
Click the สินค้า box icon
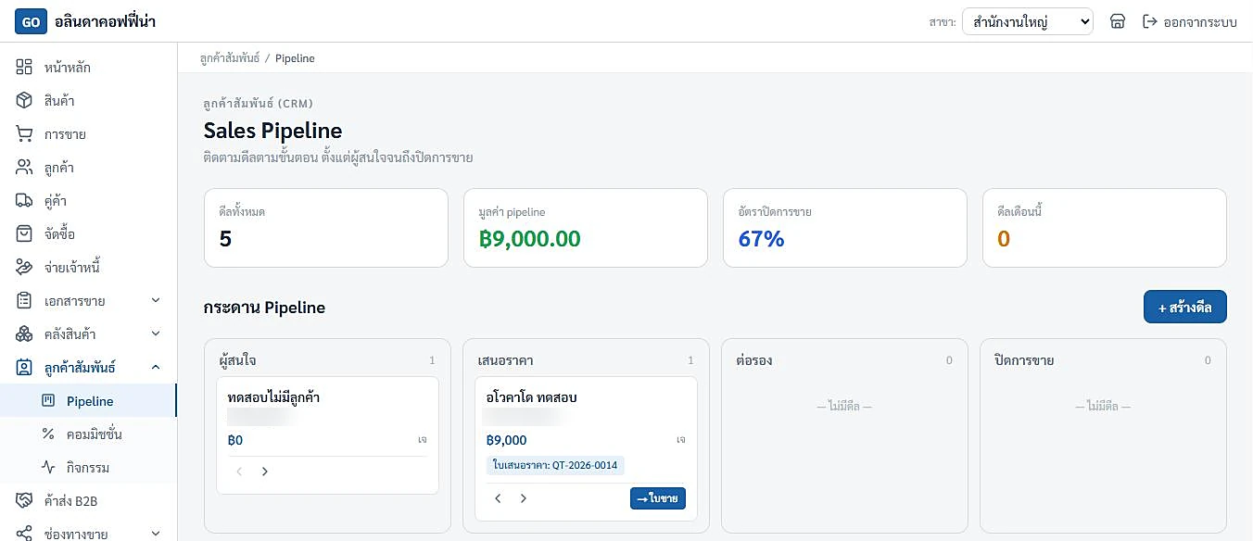coord(24,101)
